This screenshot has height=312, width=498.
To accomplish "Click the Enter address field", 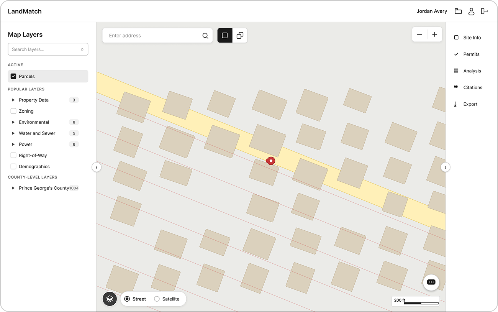I will point(157,36).
